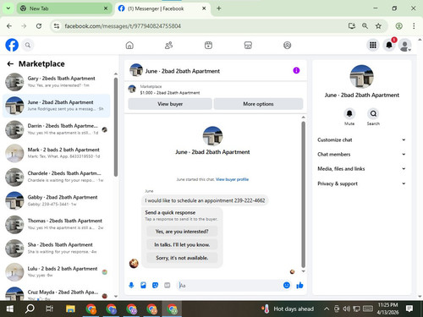Open Gabby 2bad 2bath Apartment conversation
Viewport: 423px width, 317px height.
[57, 200]
